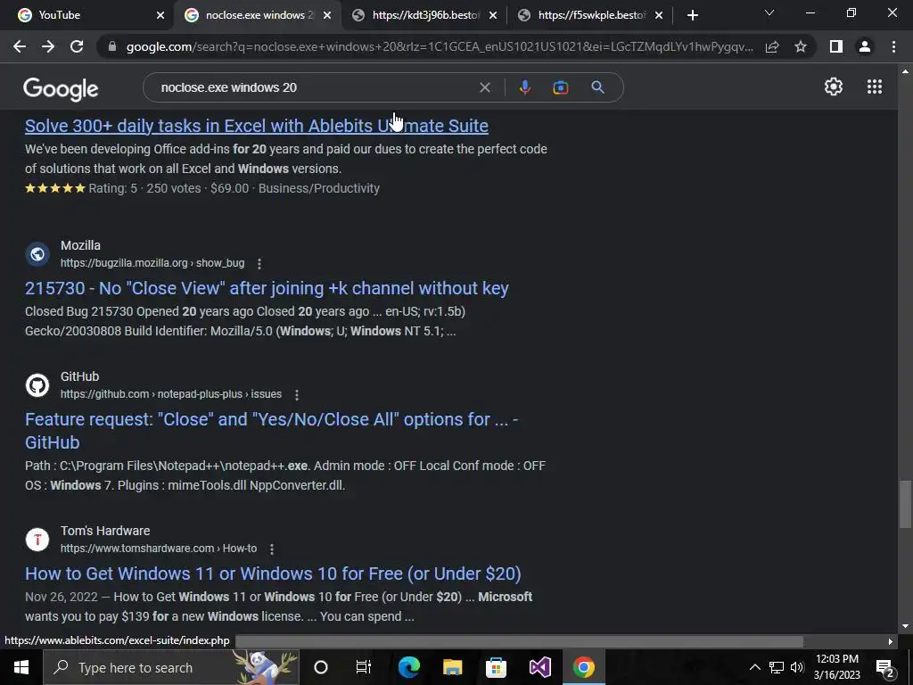Screen dimensions: 913x685
Task: Open the Windows Start menu
Action: [21, 667]
